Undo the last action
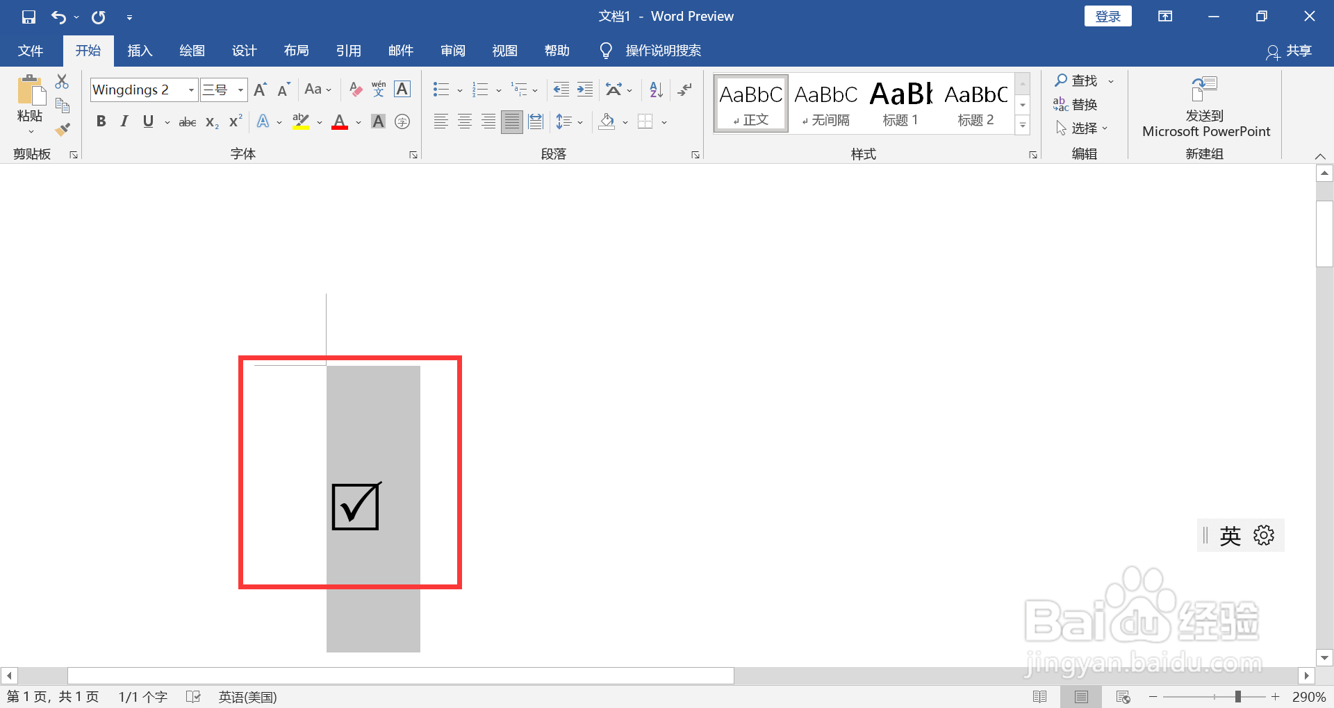 point(58,17)
